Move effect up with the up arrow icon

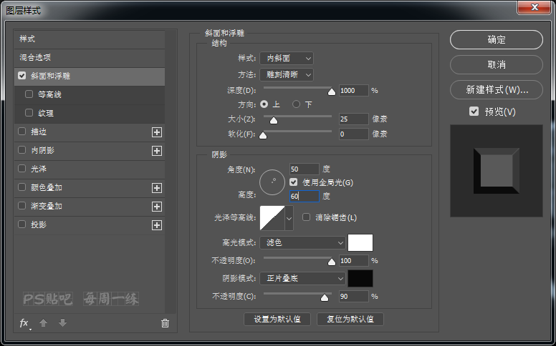point(43,322)
